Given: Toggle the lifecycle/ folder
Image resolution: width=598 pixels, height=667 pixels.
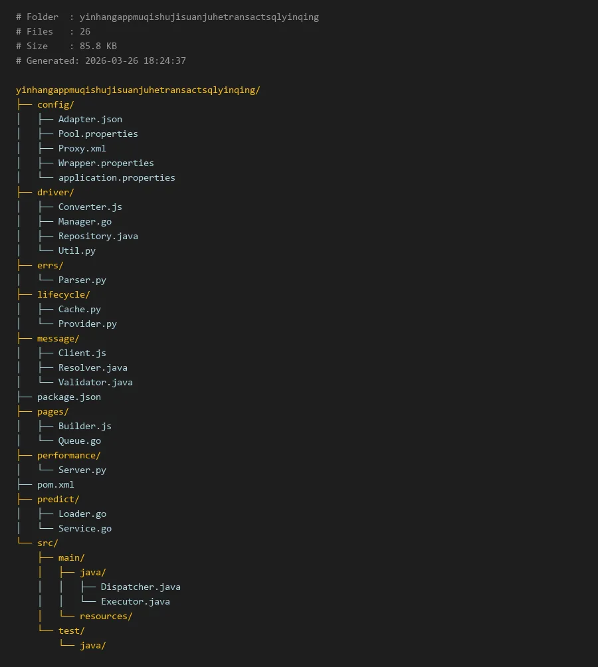Looking at the screenshot, I should click(63, 294).
